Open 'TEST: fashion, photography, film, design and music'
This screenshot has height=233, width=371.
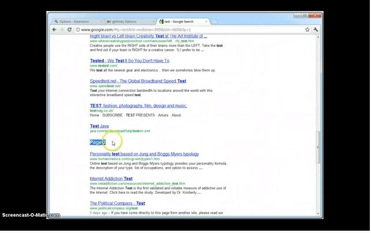(139, 106)
